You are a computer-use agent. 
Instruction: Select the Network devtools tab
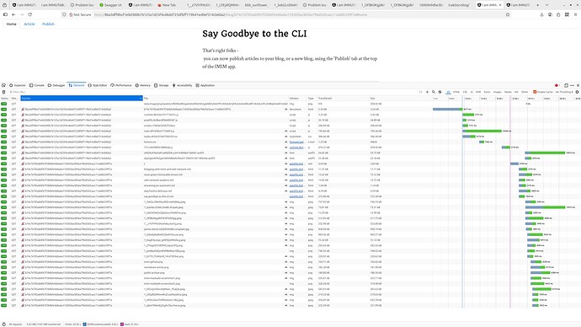click(x=77, y=85)
